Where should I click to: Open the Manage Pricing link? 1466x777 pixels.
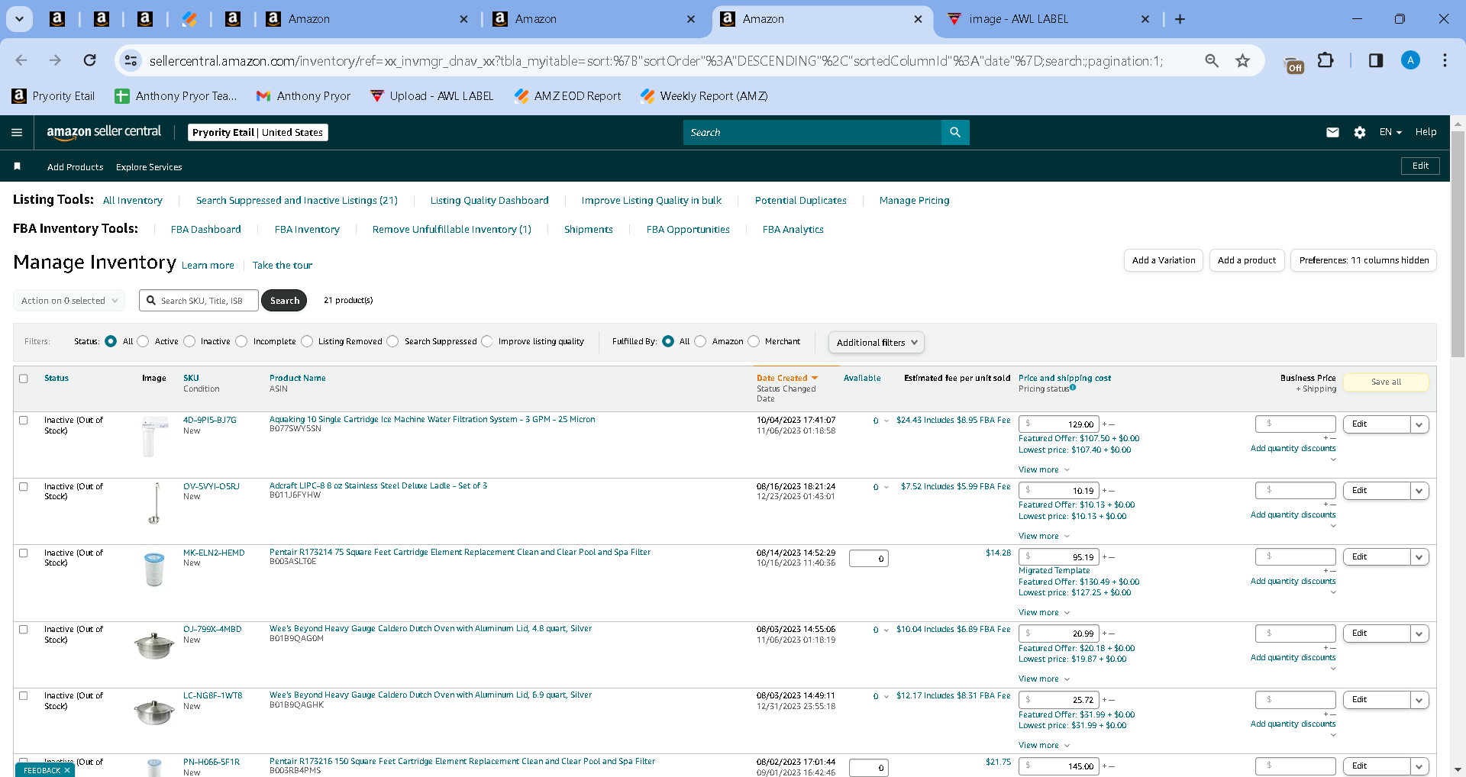click(914, 200)
